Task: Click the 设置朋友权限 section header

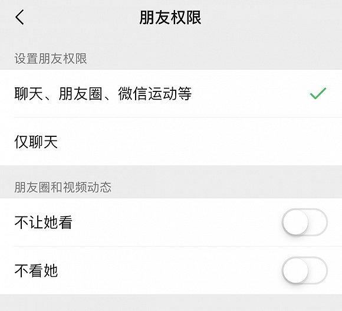Action: click(51, 58)
